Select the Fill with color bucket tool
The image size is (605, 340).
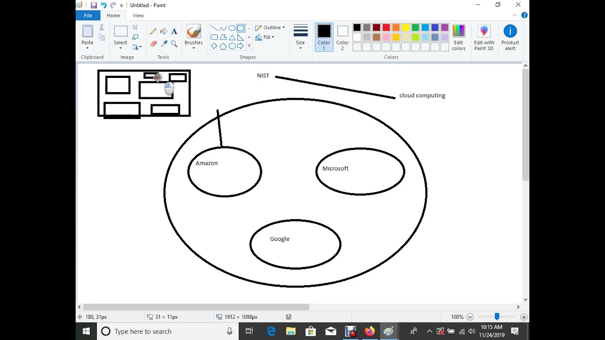(164, 32)
